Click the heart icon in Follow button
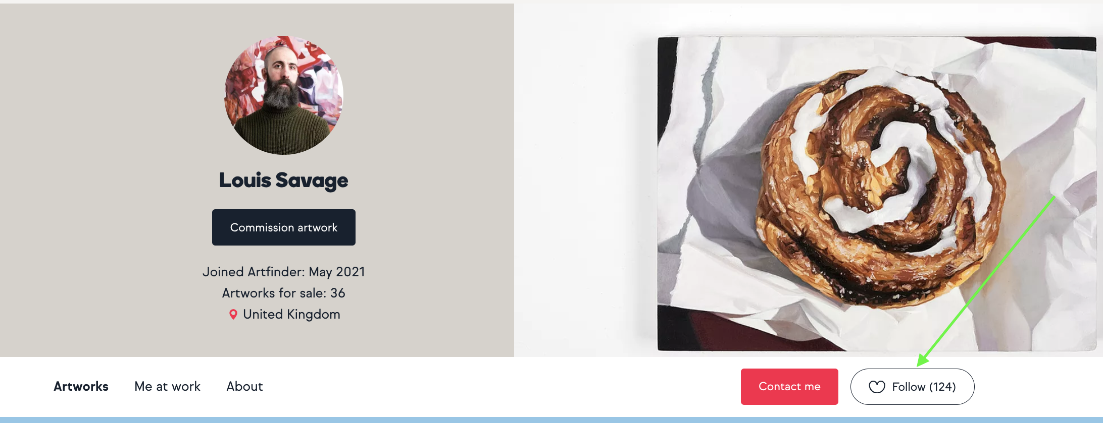1103x423 pixels. (x=877, y=387)
